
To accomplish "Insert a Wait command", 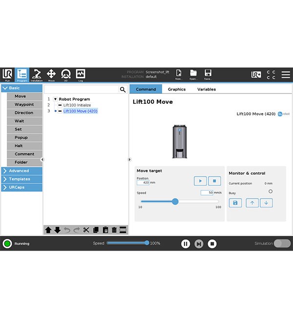I will [x=24, y=121].
